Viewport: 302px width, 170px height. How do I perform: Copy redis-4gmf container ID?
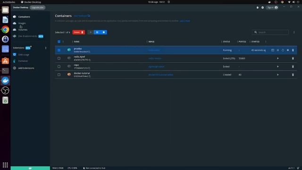click(90, 60)
